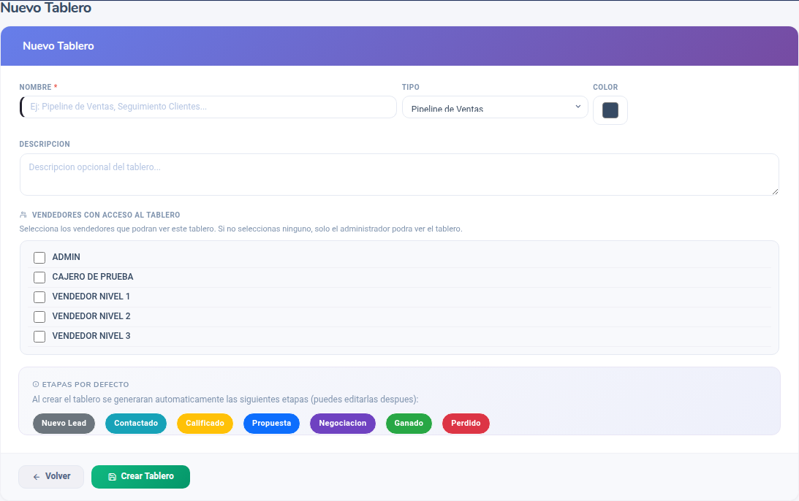The height and width of the screenshot is (501, 799).
Task: Select the VENDEDOR NIVEL 2 checkbox
Action: click(39, 317)
